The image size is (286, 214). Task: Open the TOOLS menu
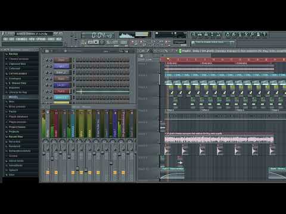click(51, 39)
